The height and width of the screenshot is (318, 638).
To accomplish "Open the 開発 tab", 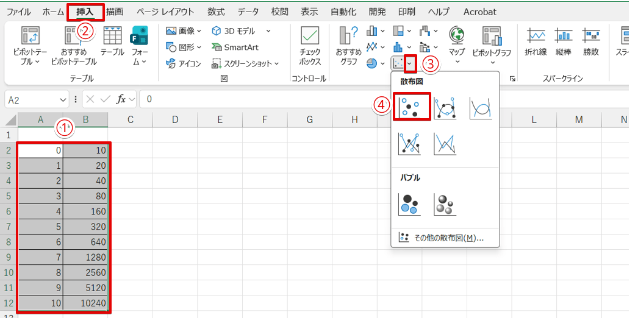I will tap(377, 12).
